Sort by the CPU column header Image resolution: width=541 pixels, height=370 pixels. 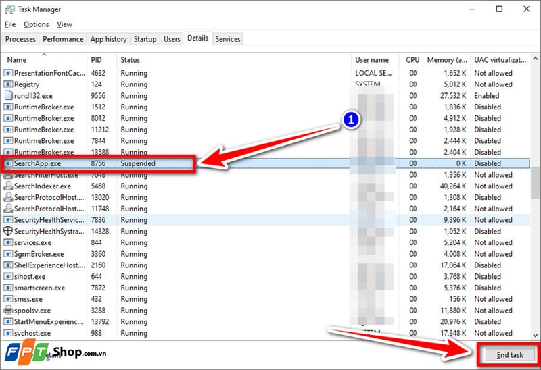tap(411, 60)
